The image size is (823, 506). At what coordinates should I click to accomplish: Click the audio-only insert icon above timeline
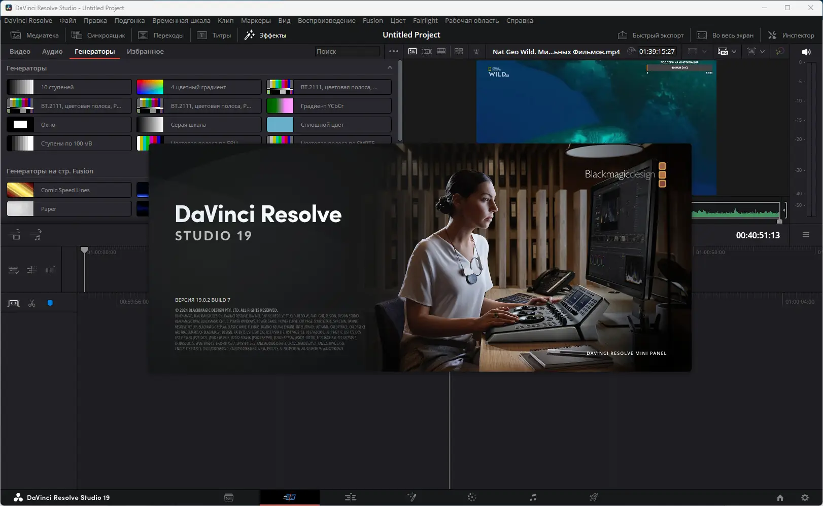point(36,235)
